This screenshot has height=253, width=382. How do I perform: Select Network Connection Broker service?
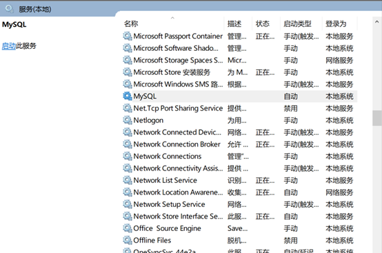(177, 144)
